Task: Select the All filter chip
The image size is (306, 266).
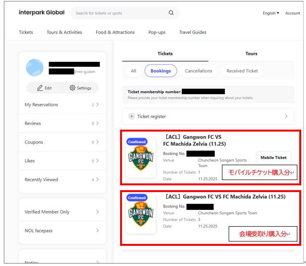Action: [133, 71]
